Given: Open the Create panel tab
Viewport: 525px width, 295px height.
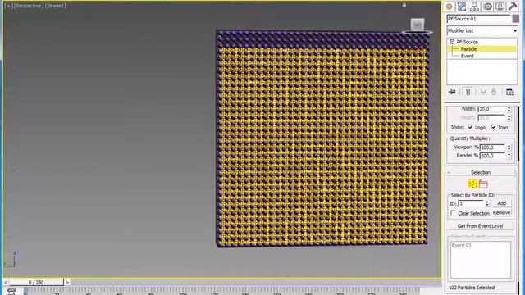Looking at the screenshot, I should (x=449, y=7).
